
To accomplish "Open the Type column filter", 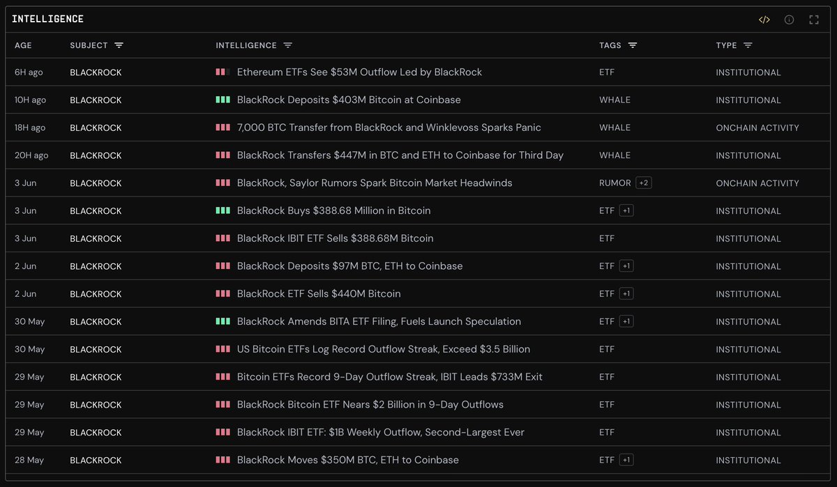I will 748,45.
